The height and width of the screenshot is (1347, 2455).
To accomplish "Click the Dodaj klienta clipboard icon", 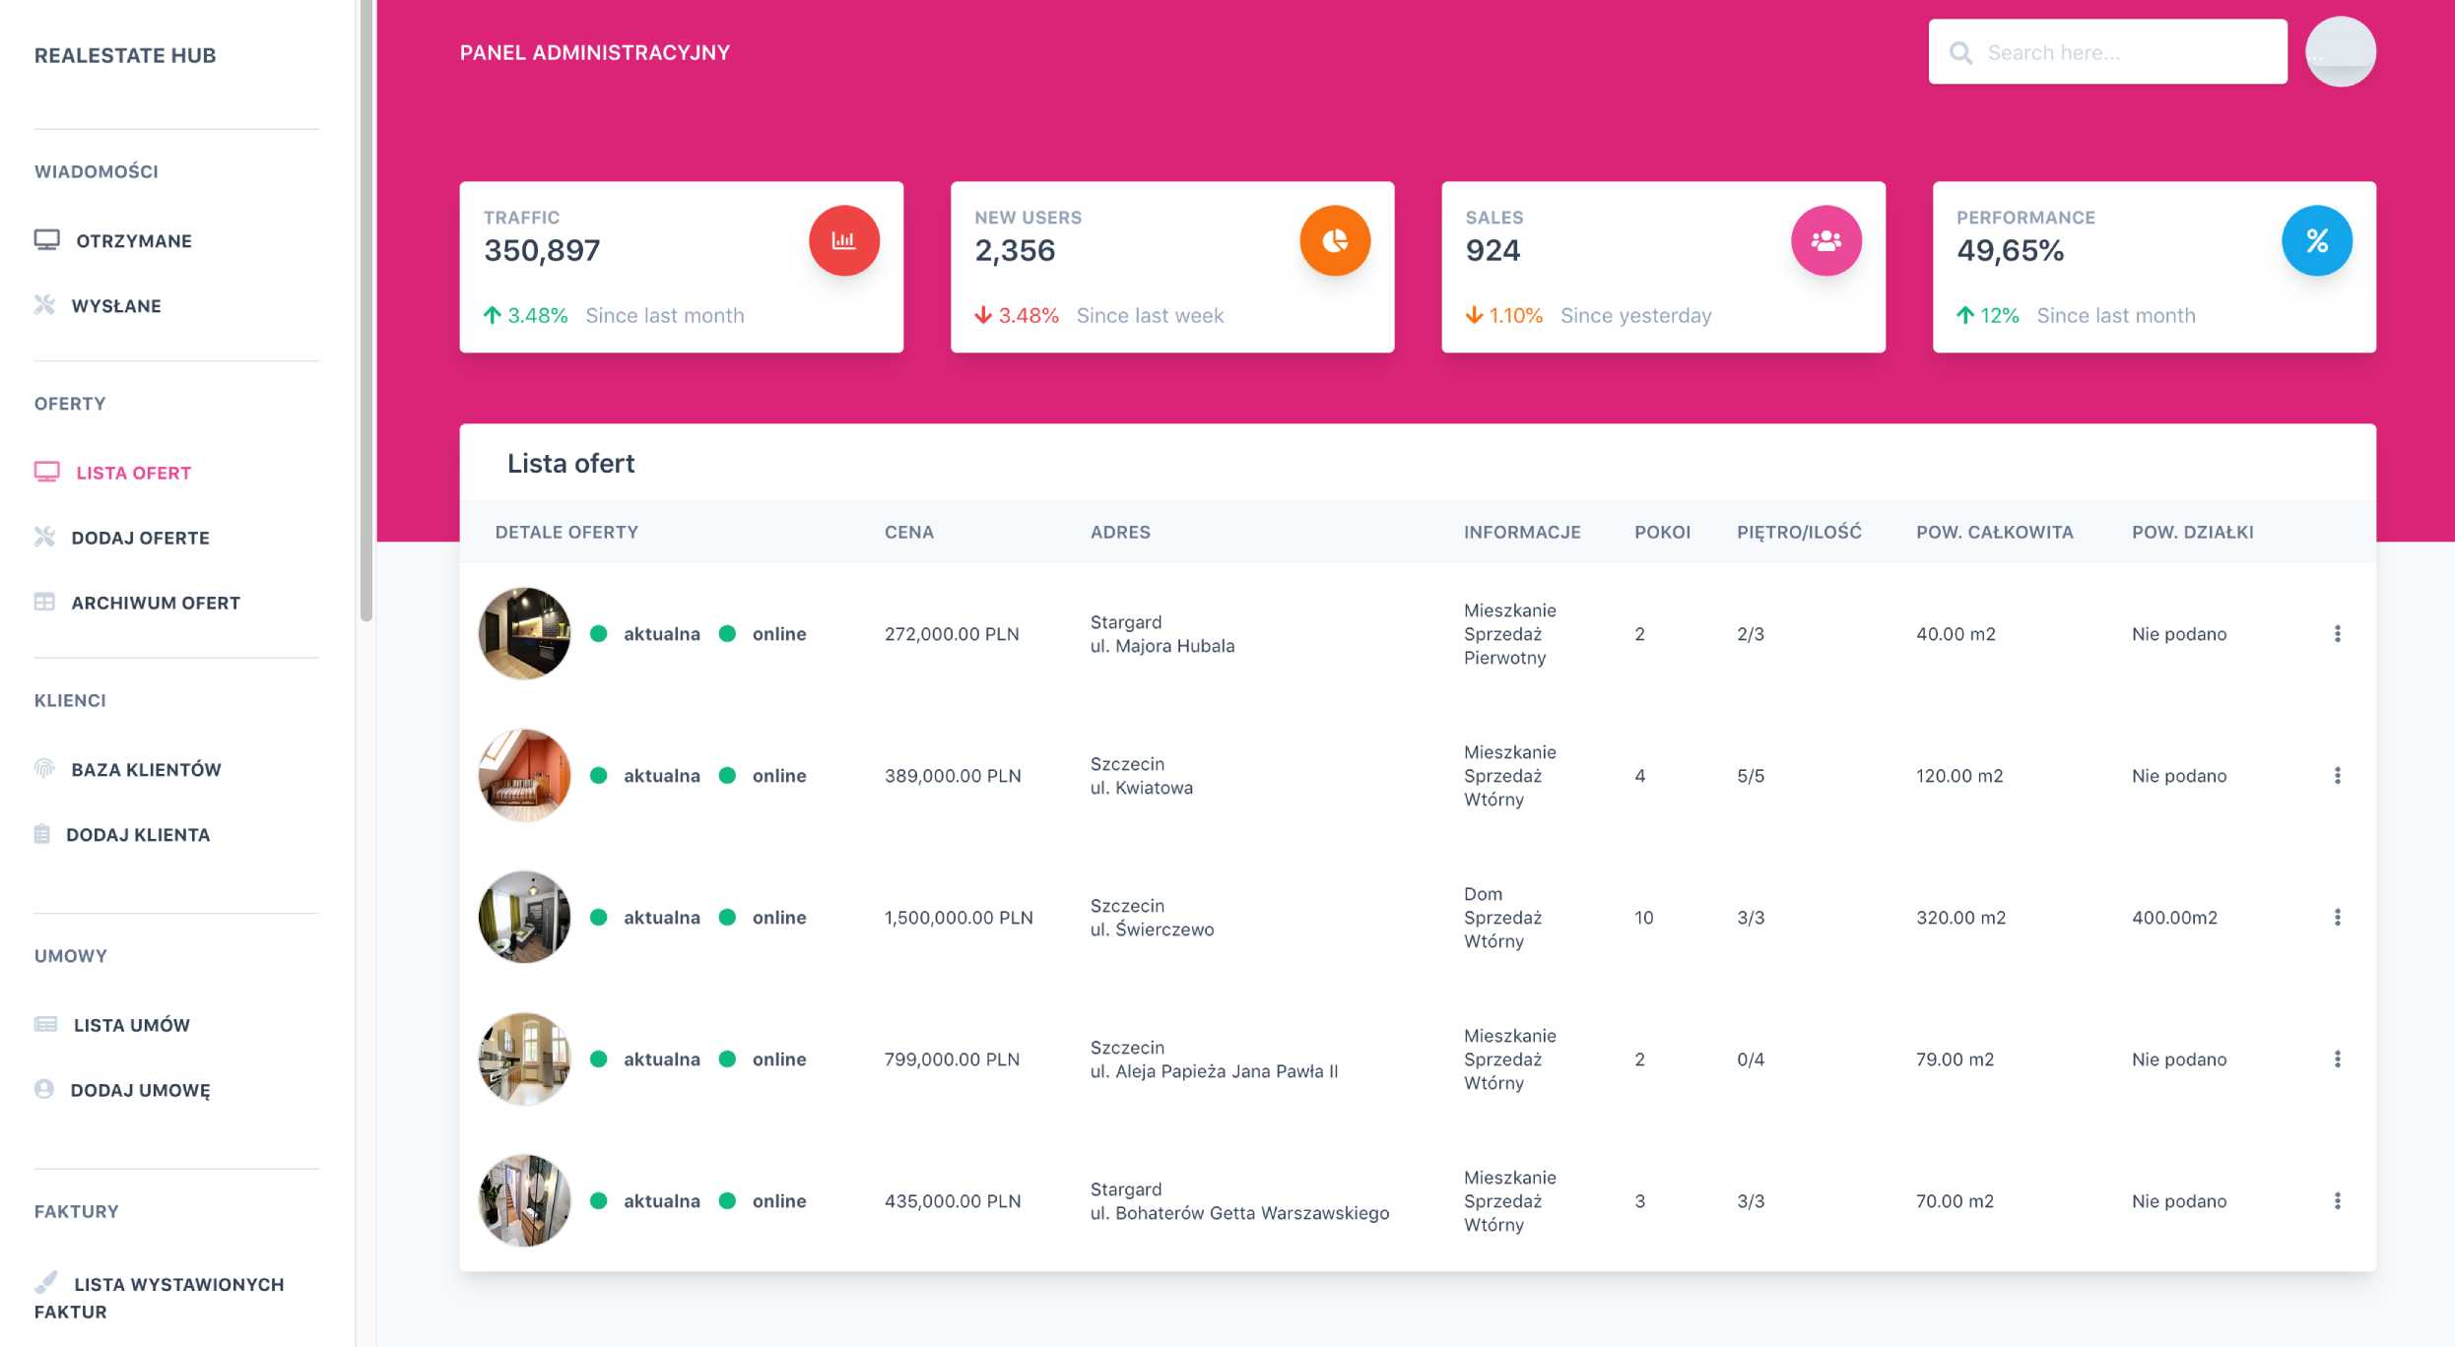I will tap(41, 833).
